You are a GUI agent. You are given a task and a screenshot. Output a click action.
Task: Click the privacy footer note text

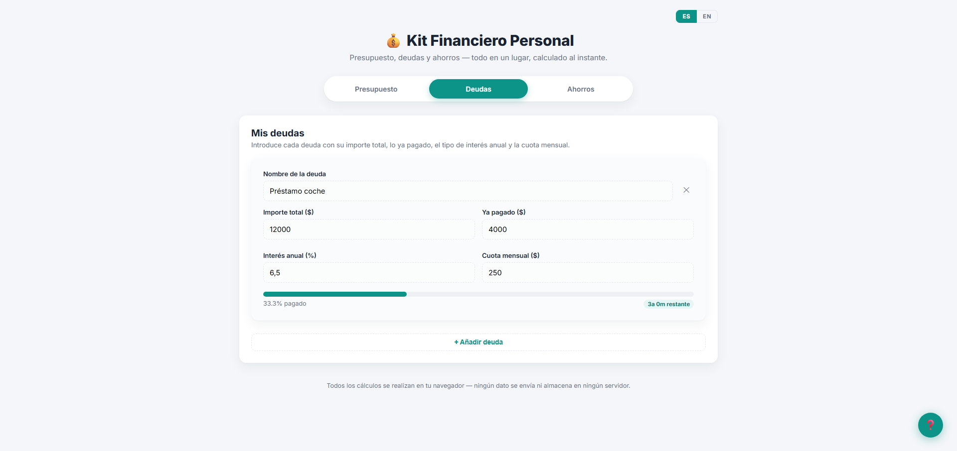pyautogui.click(x=478, y=386)
